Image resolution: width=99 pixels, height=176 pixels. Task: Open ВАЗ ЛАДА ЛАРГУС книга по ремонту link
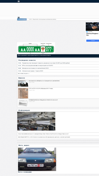(x=44, y=137)
